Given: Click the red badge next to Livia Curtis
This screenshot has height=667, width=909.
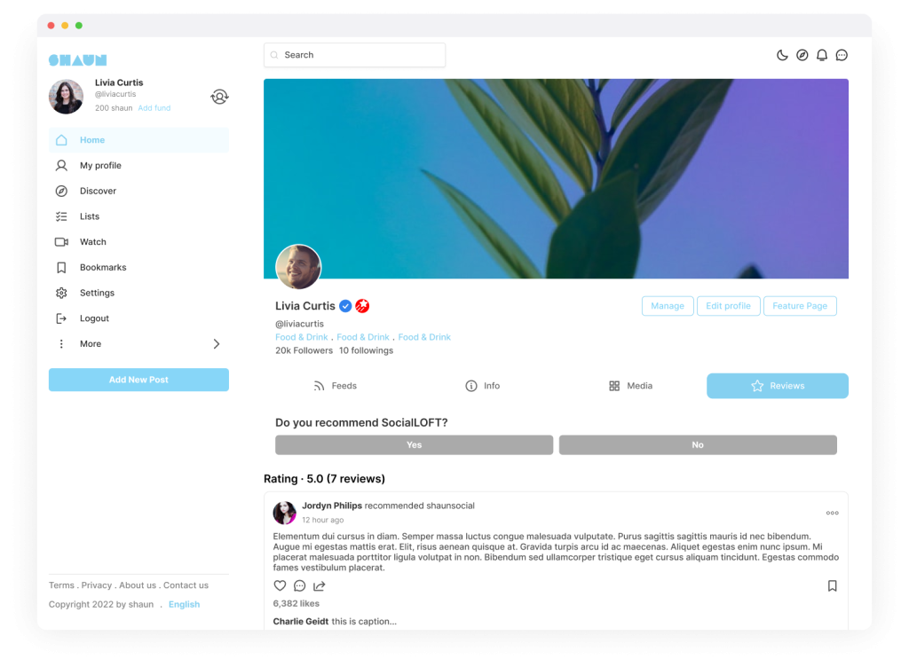Looking at the screenshot, I should (x=362, y=306).
